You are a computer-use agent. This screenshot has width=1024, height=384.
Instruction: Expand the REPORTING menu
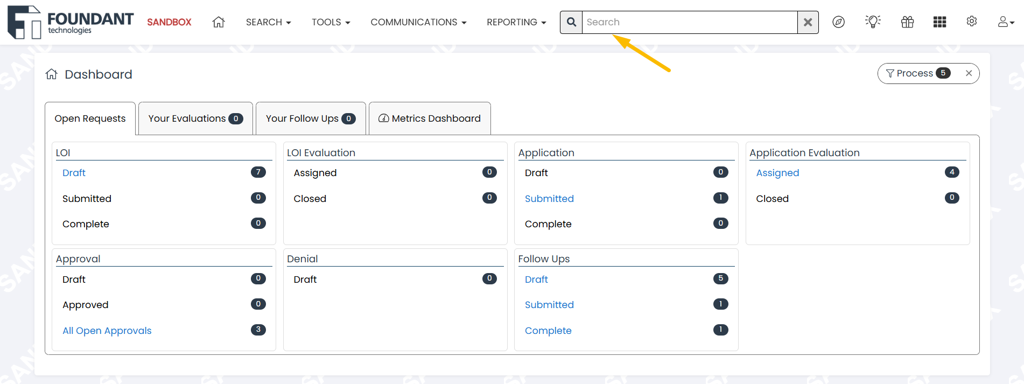point(516,22)
